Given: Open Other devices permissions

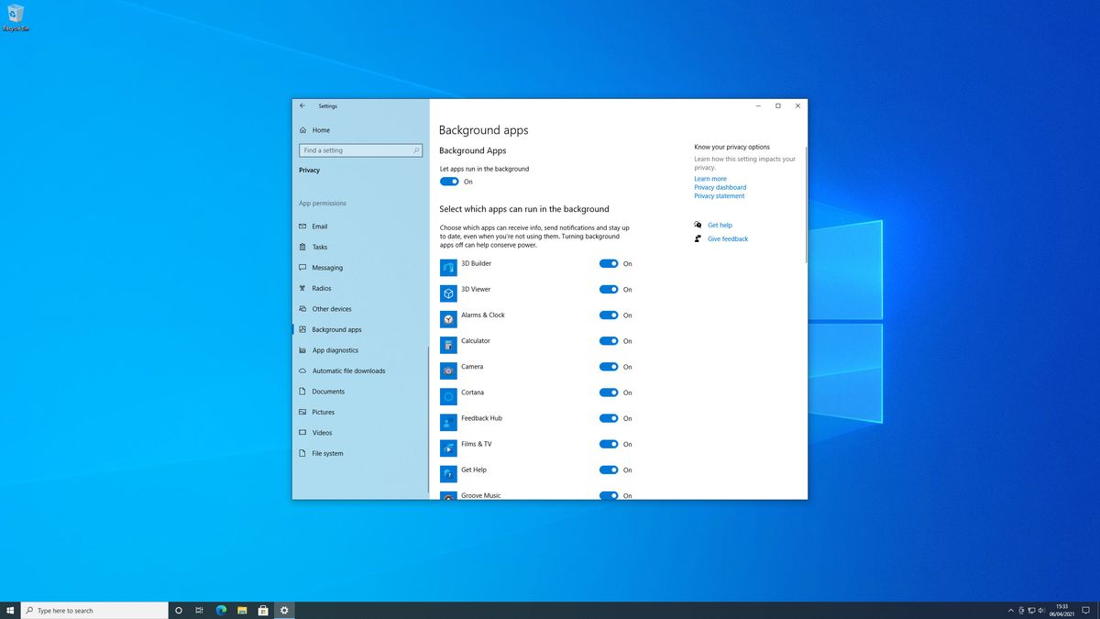Looking at the screenshot, I should (x=330, y=308).
